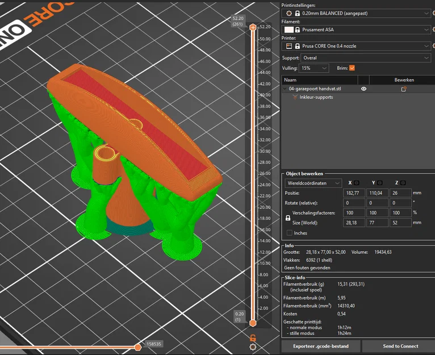Image resolution: width=435 pixels, height=355 pixels.
Task: Click Verschalingsfactoren Z field
Action: tap(400, 213)
